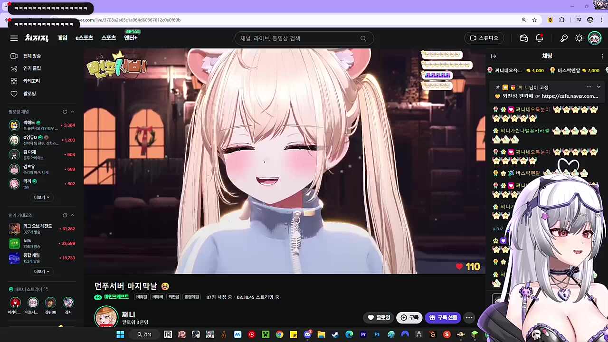Image resolution: width=608 pixels, height=342 pixels.
Task: Open your profile avatar menu
Action: tap(594, 38)
